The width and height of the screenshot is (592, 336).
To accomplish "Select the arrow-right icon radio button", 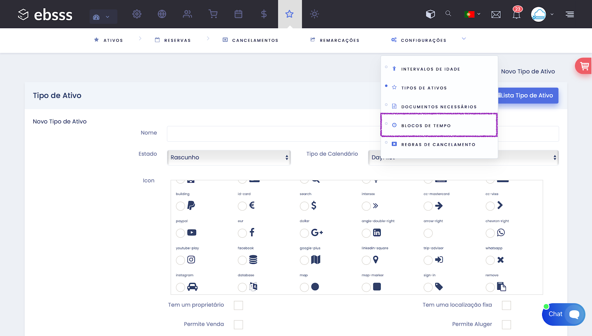I will coord(428,206).
